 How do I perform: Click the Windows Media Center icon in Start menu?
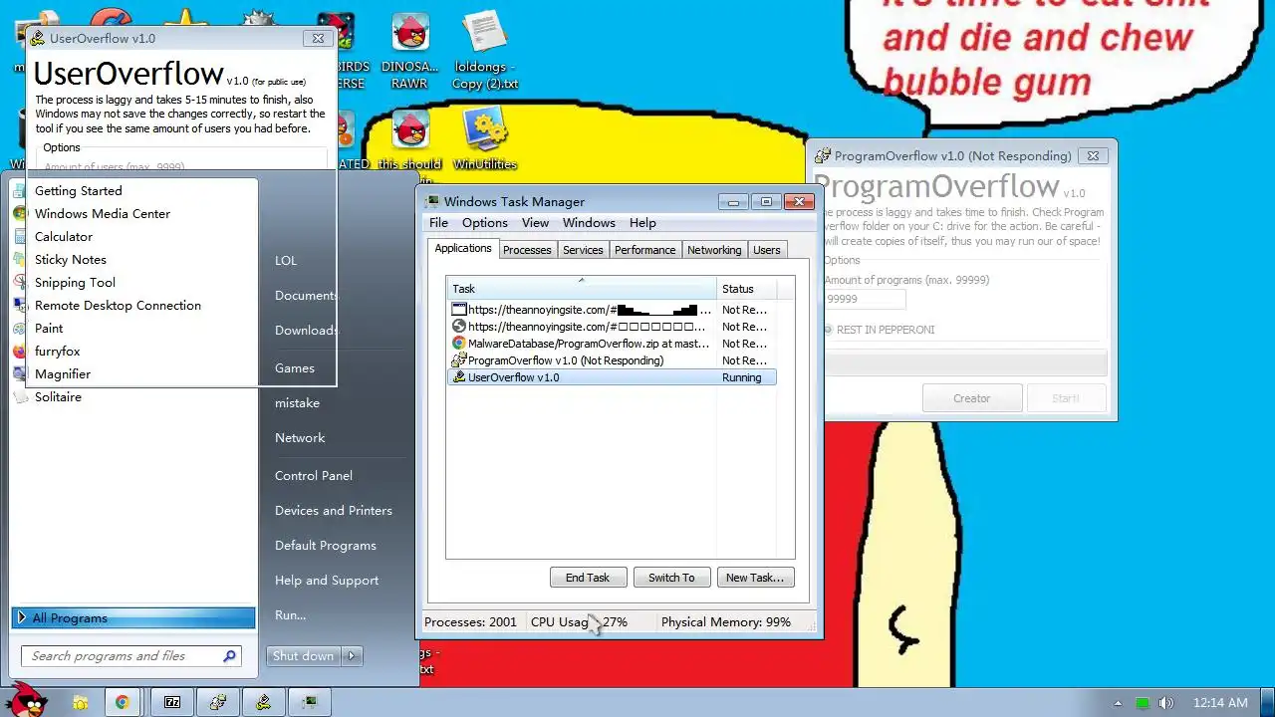tap(20, 213)
